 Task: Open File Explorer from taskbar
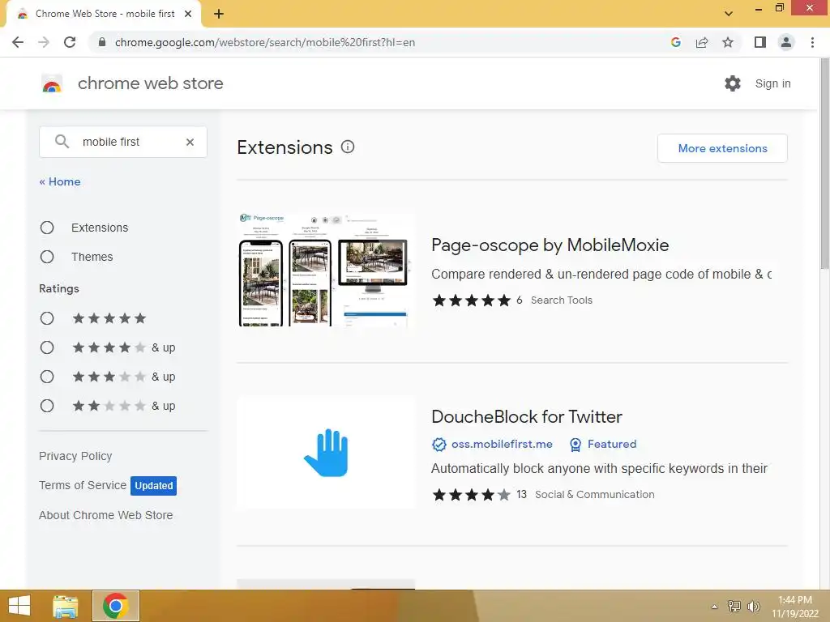click(66, 606)
